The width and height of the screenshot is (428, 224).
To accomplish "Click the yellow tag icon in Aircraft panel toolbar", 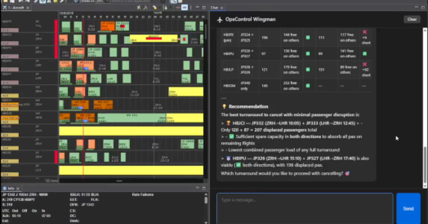I will point(155,7).
